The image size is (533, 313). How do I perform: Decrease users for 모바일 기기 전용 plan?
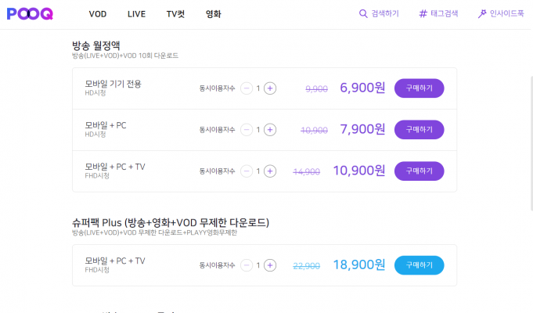(247, 88)
